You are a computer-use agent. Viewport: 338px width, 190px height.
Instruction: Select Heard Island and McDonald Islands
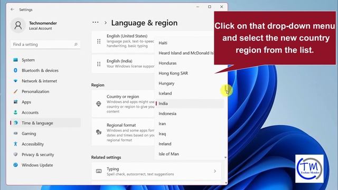click(186, 53)
